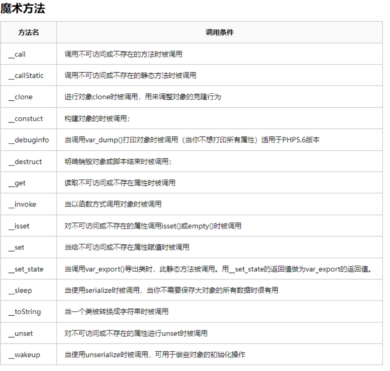Click description 调用不可访问或不存在的静态方法时被调用

(x=130, y=76)
